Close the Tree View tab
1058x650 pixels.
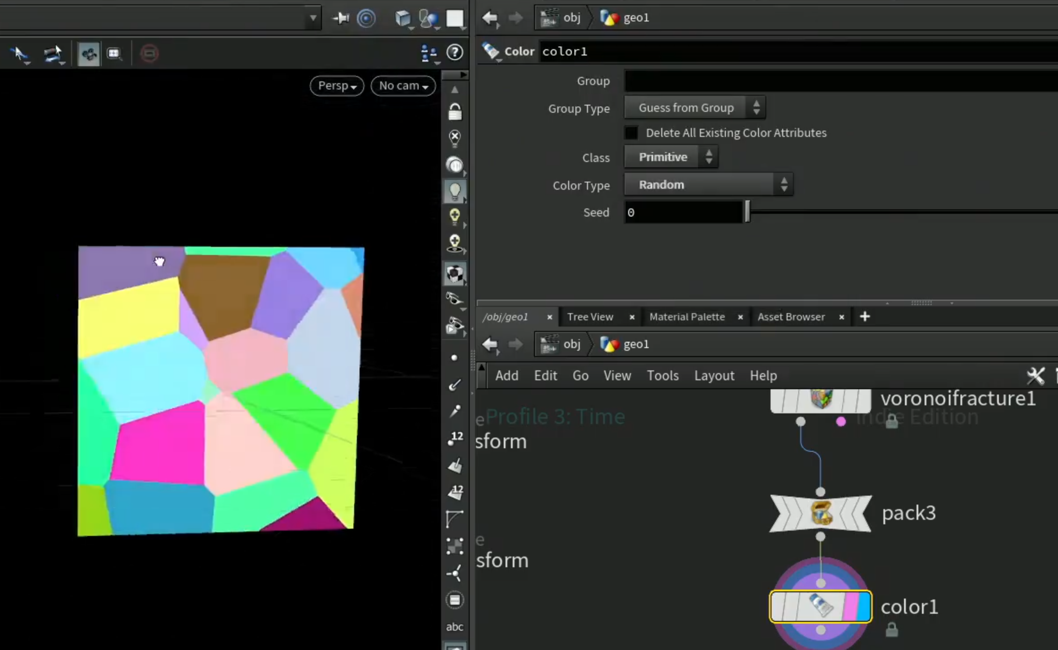click(x=632, y=317)
